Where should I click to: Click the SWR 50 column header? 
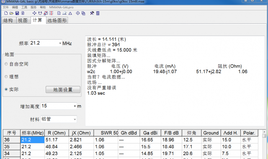pyautogui.click(x=106, y=133)
